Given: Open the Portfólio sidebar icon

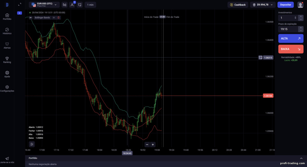Looking at the screenshot, I should click(x=7, y=15).
